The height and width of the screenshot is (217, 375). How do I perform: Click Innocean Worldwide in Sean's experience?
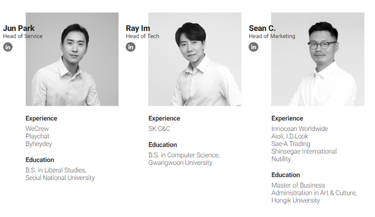299,128
